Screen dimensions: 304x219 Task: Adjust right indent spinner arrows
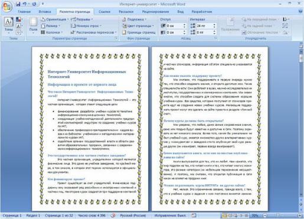184,32
